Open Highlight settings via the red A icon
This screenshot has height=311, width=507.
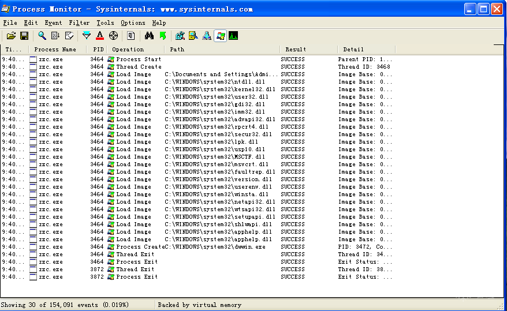click(x=100, y=36)
